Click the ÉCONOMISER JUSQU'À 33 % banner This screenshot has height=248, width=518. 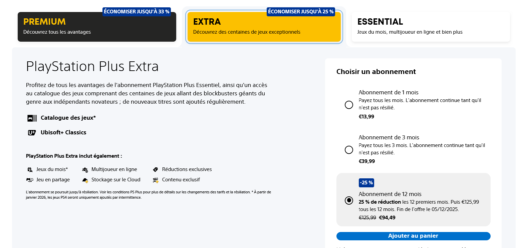pyautogui.click(x=137, y=11)
